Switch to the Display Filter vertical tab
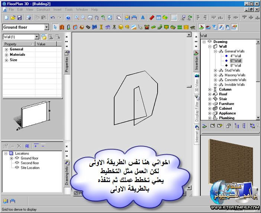Image resolution: width=261 pixels, height=213 pixels. pos(197,109)
